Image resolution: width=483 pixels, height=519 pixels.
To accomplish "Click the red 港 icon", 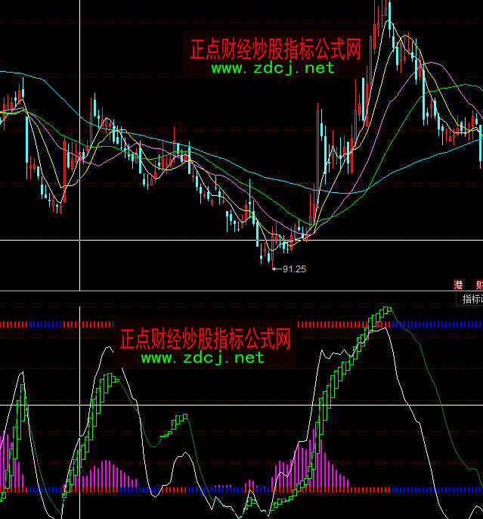I will coord(458,285).
